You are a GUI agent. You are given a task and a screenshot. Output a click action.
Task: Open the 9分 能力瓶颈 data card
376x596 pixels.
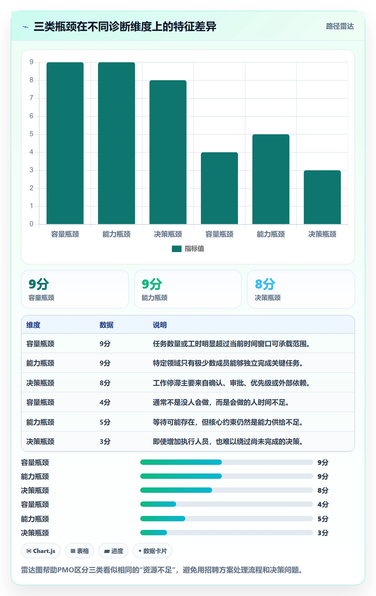click(x=188, y=289)
